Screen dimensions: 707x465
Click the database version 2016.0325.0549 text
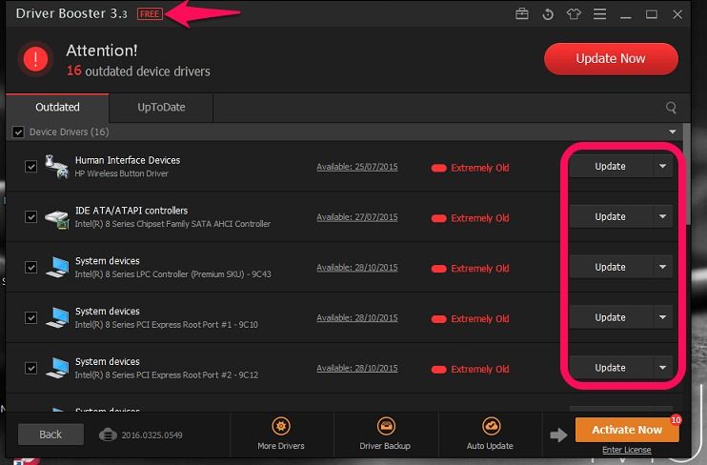[x=151, y=435]
